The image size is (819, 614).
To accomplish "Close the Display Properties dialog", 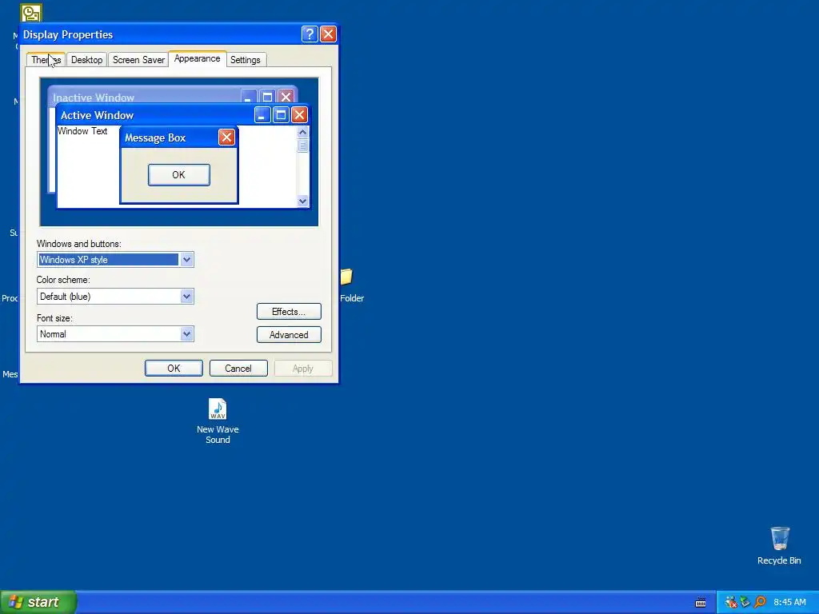I will coord(328,34).
